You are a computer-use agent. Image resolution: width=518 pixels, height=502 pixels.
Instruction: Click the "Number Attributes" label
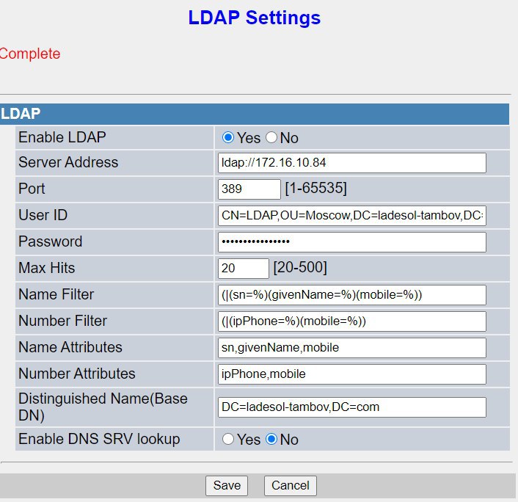click(x=77, y=374)
